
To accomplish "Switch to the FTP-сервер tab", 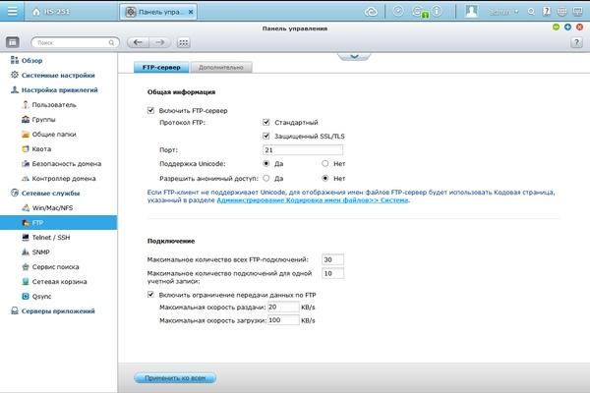I will tap(161, 68).
